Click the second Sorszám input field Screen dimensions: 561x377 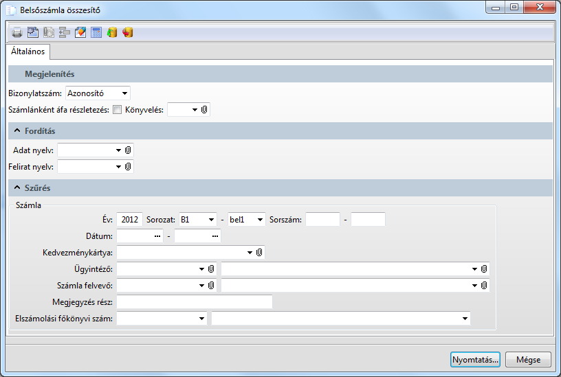368,220
